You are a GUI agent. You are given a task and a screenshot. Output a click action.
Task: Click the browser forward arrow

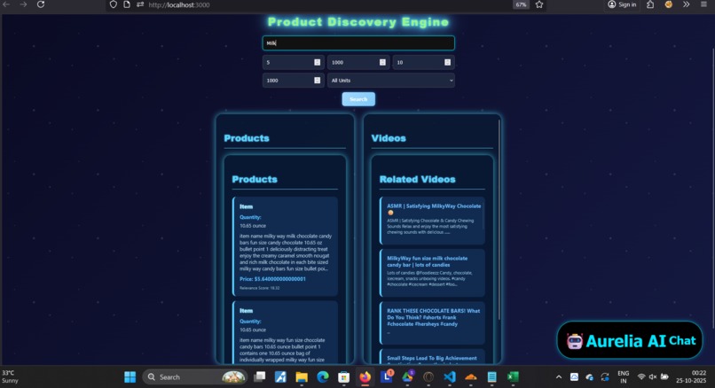tap(23, 4)
